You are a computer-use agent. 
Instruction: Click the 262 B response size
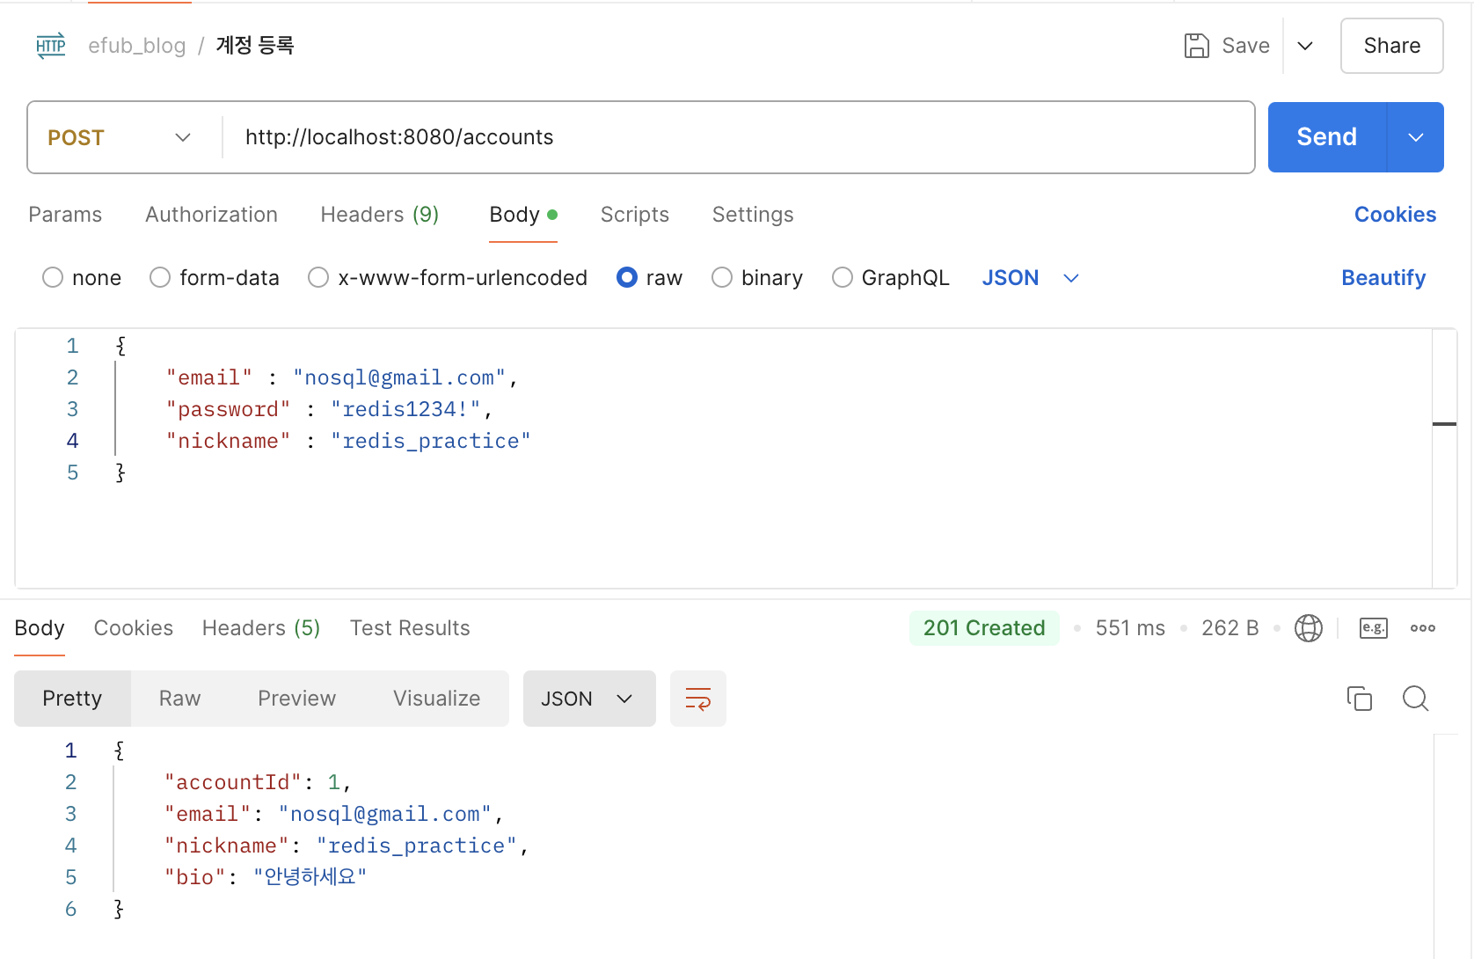click(x=1230, y=628)
